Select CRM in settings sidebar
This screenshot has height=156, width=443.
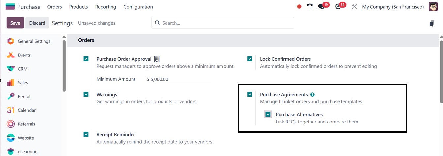pos(23,69)
